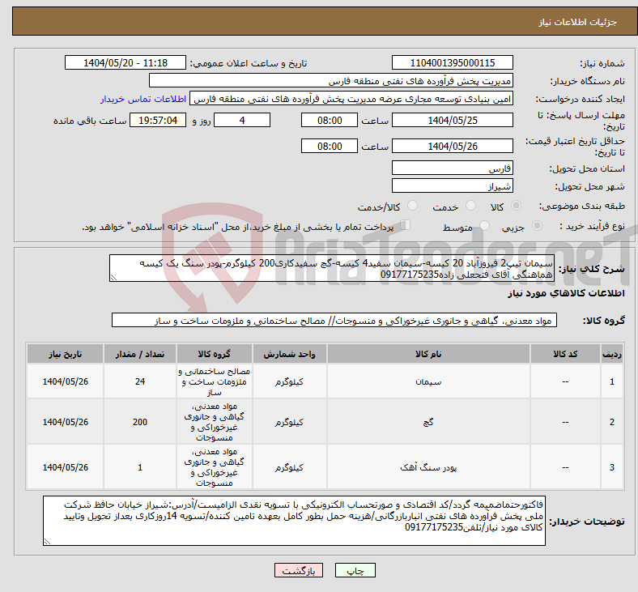Select the خدمت radio button

tap(470, 206)
